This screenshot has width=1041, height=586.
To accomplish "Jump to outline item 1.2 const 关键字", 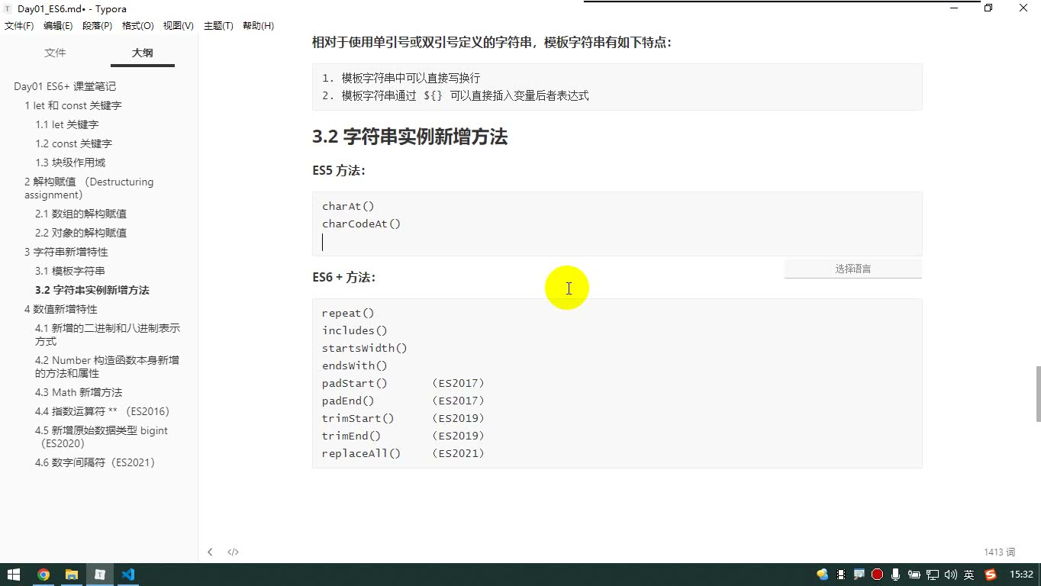I will click(73, 143).
